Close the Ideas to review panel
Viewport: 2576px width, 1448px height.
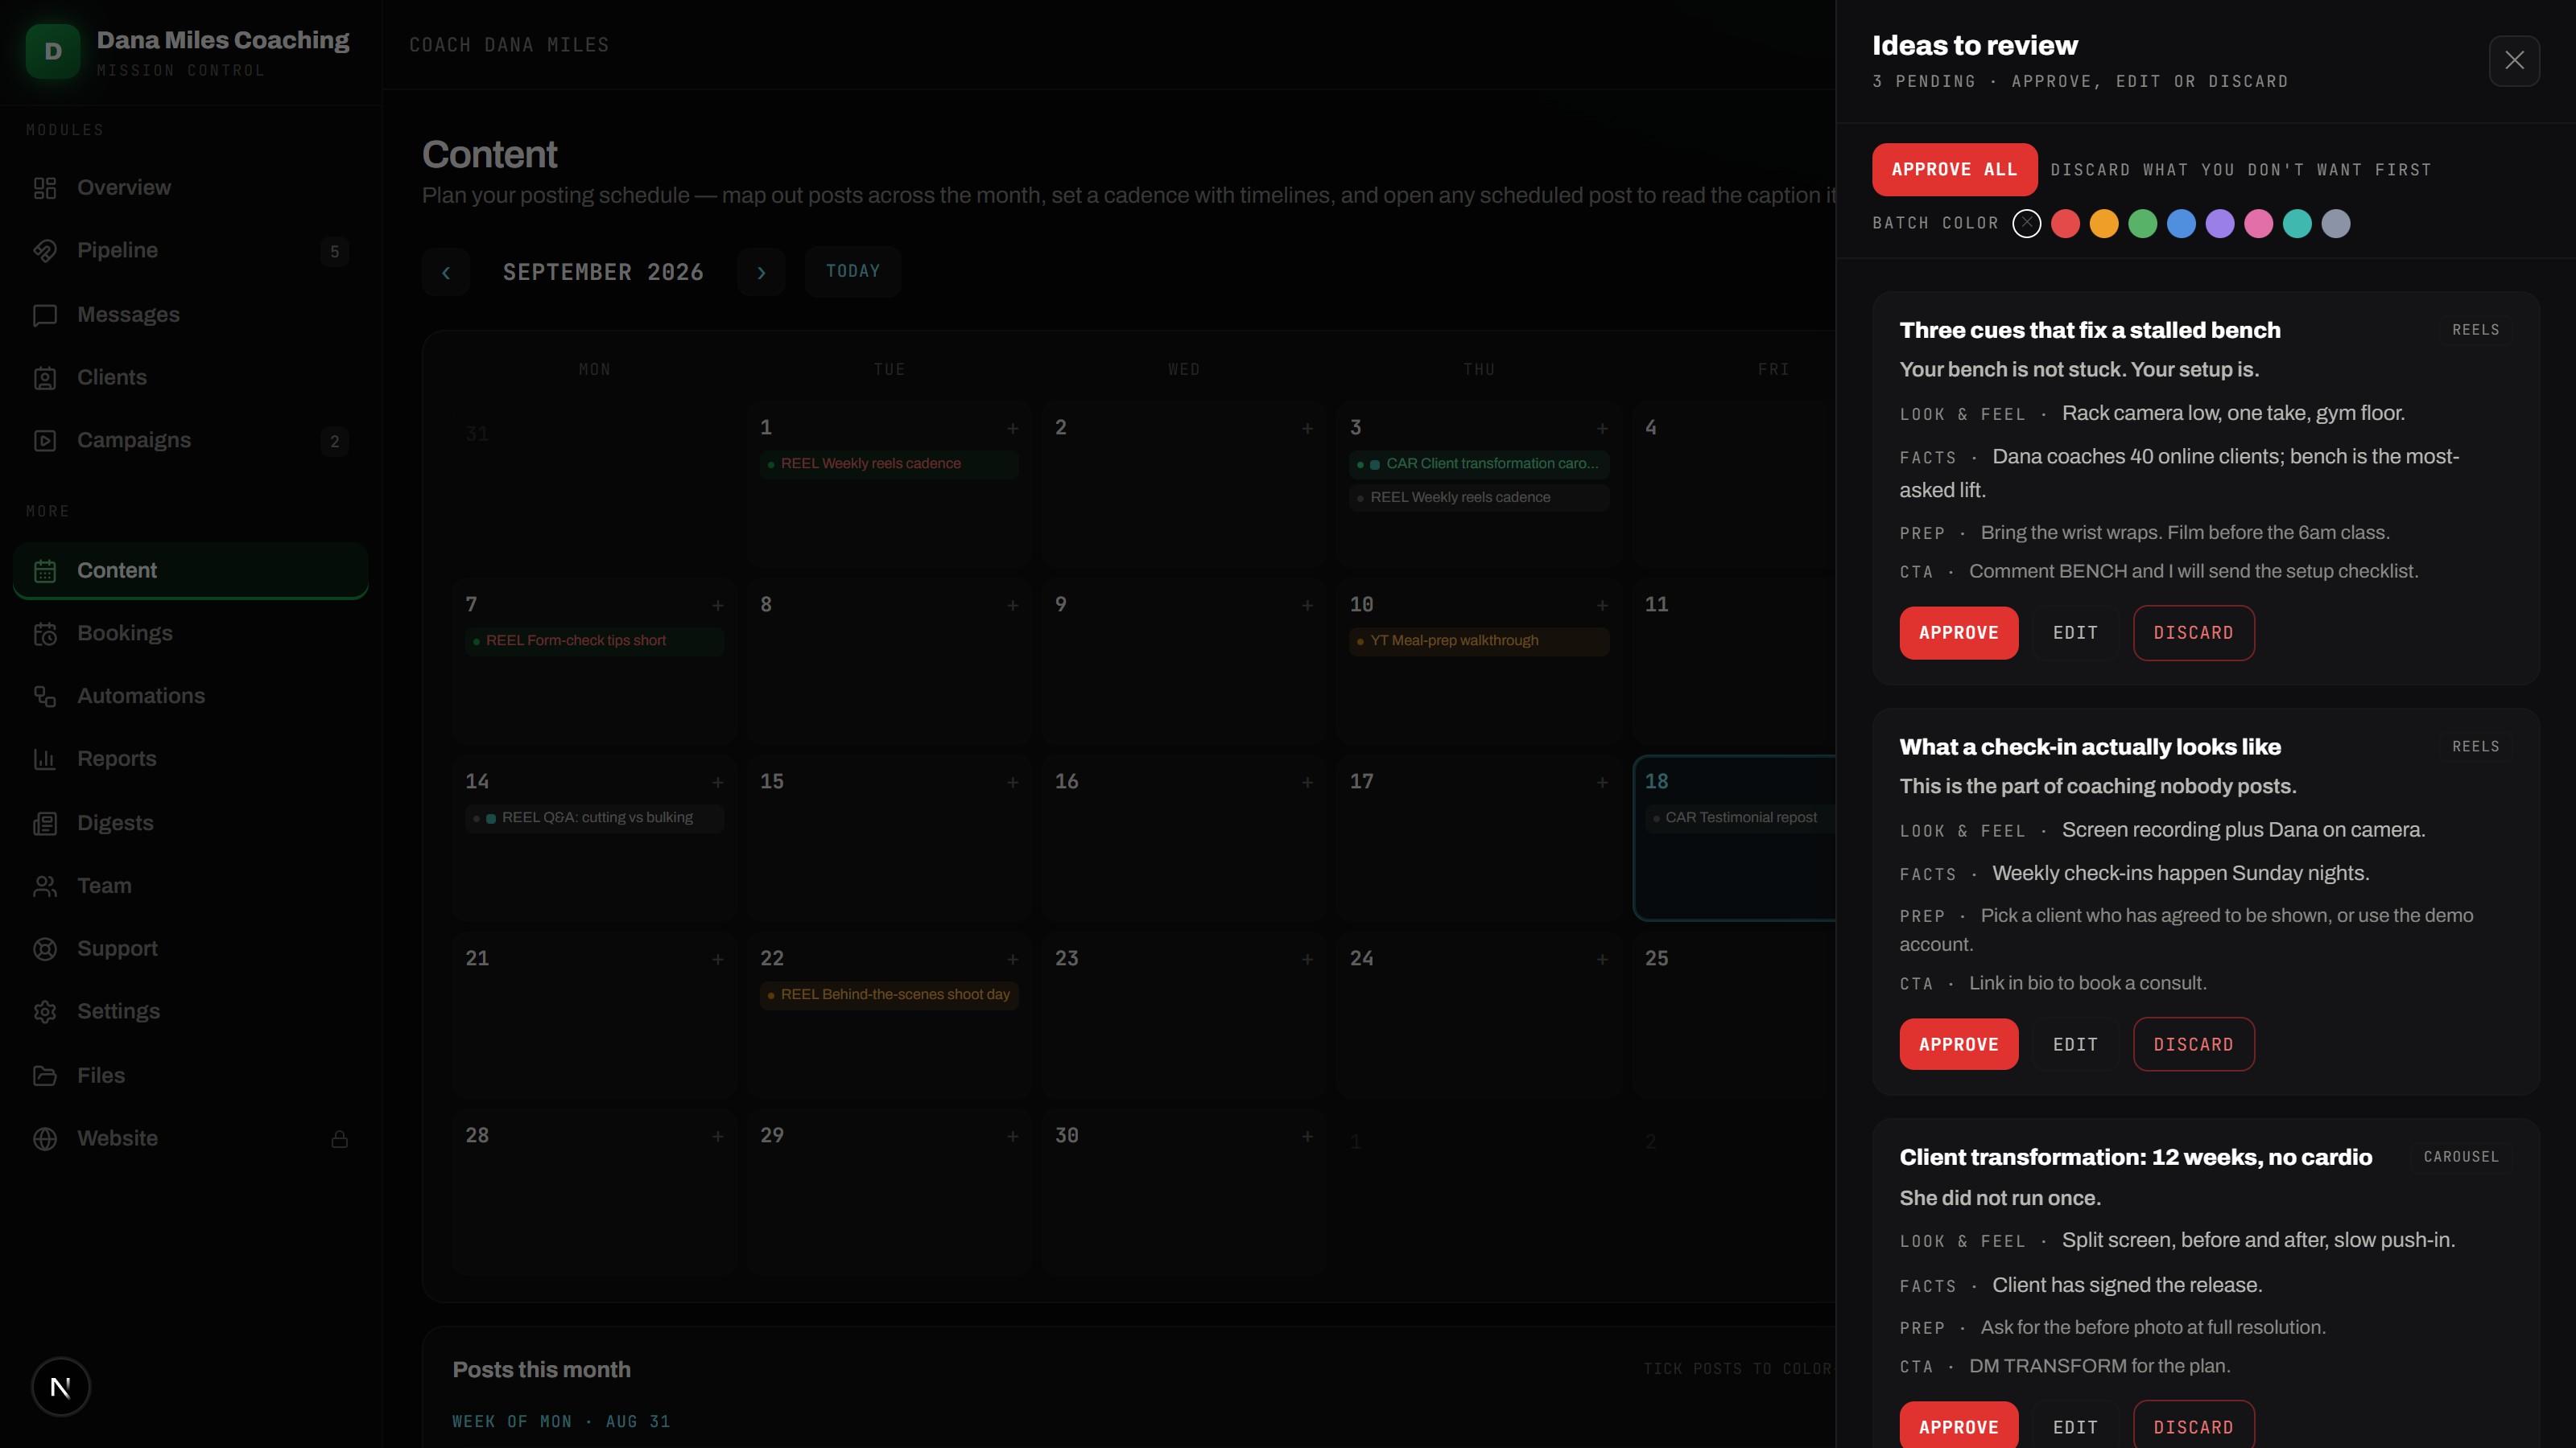pyautogui.click(x=2514, y=61)
